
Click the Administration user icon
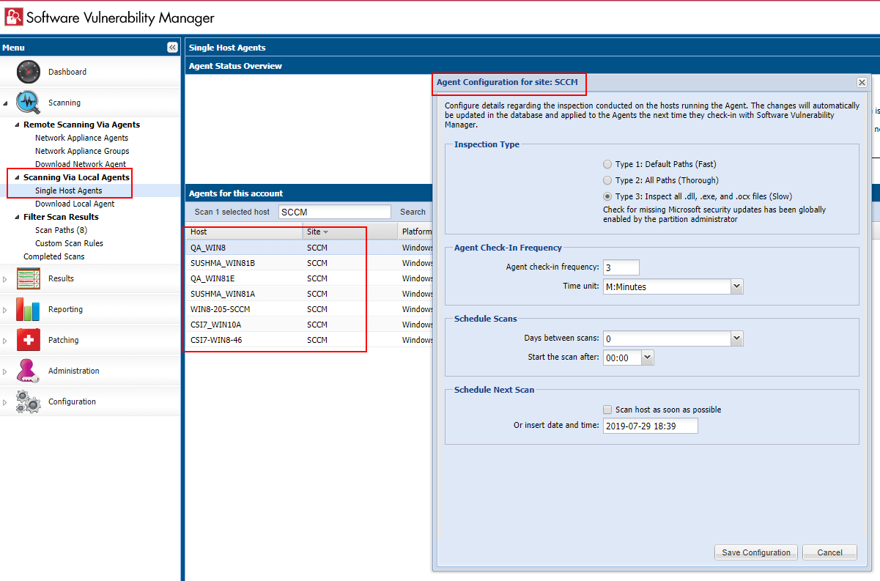[28, 371]
